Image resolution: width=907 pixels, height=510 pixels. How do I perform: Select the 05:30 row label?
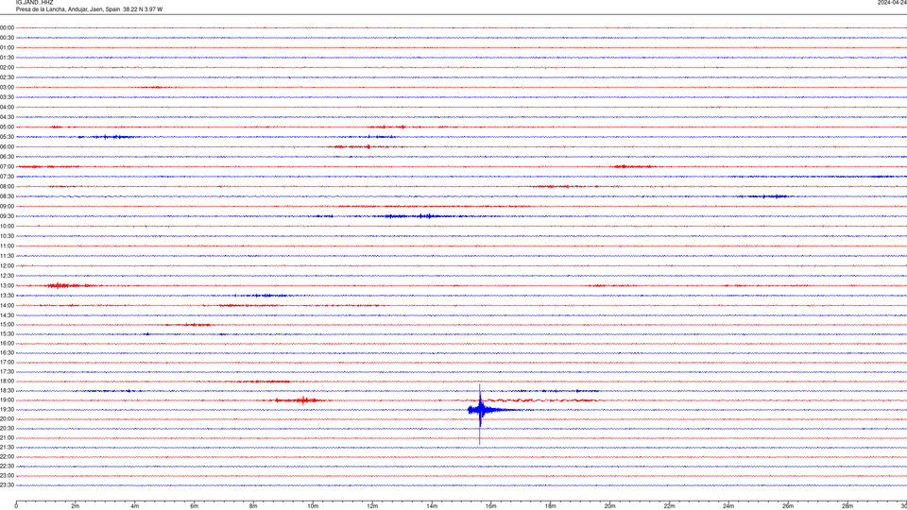pyautogui.click(x=7, y=137)
